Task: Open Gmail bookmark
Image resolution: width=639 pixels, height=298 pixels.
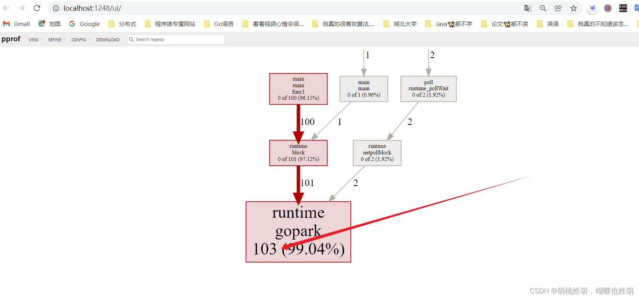Action: coord(16,24)
